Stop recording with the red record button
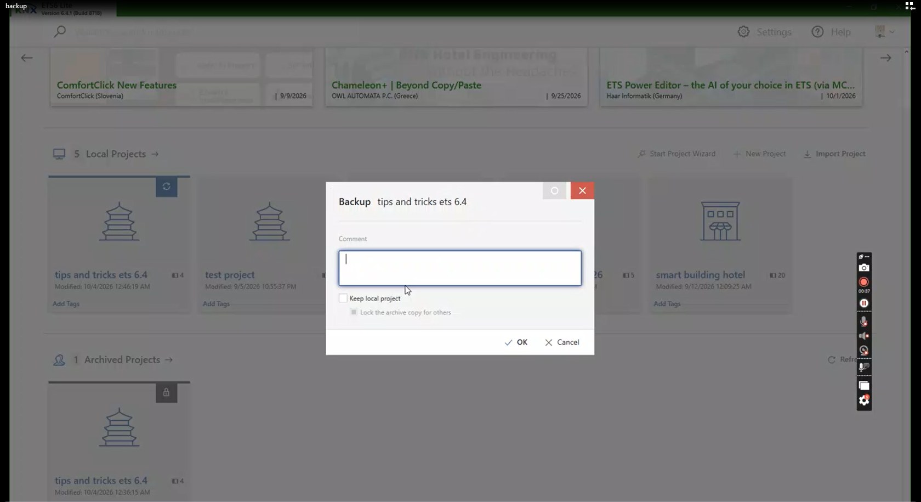Image resolution: width=921 pixels, height=502 pixels. [864, 282]
